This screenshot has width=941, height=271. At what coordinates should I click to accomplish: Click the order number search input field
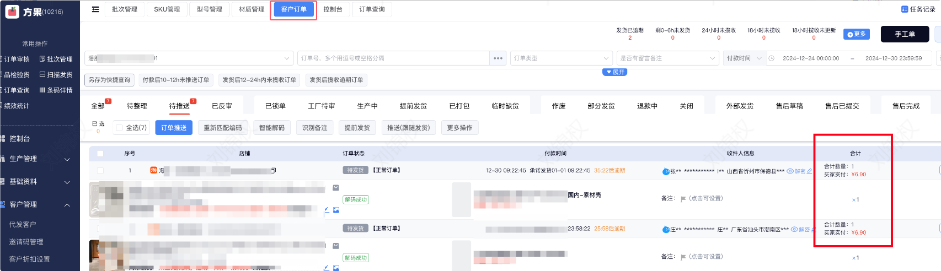[x=393, y=58]
